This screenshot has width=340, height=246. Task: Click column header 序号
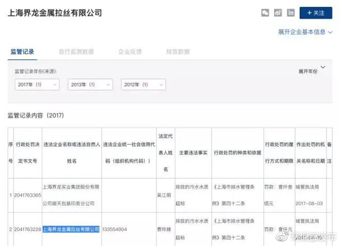click(x=11, y=153)
